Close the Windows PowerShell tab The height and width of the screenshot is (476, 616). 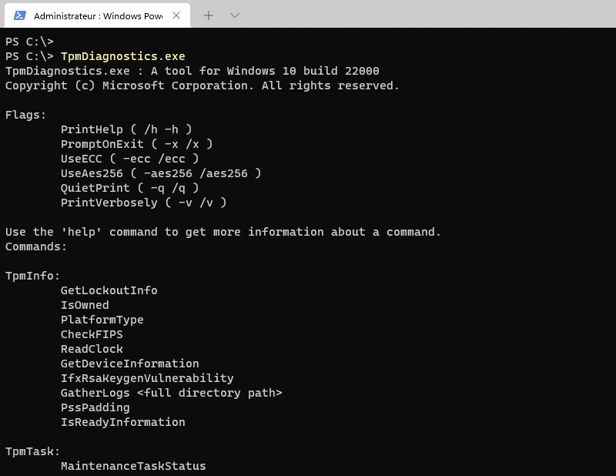click(x=177, y=15)
